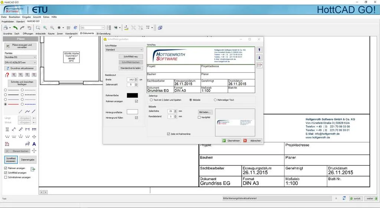Screen dimensions: 380x208
Task: Uncheck 'Zeile mit Rahmenlinie' checkbox
Action: click(x=169, y=134)
